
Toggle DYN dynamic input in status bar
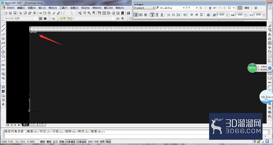[96, 142]
